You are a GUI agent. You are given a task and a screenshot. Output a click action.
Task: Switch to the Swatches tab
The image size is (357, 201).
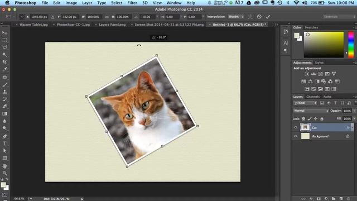tap(311, 27)
